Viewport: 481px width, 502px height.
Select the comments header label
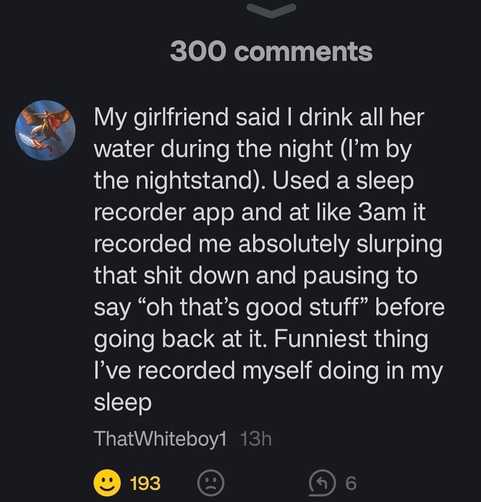pos(272,53)
